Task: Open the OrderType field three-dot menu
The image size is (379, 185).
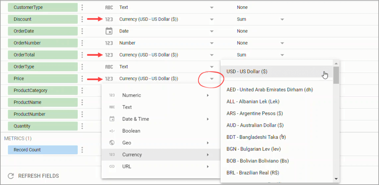Action: 82,67
